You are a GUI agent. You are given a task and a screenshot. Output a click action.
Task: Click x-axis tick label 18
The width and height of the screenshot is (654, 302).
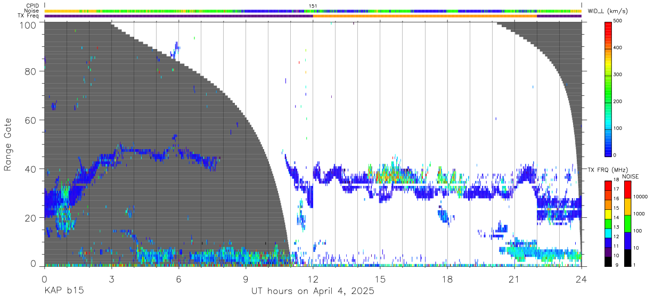coord(447,279)
